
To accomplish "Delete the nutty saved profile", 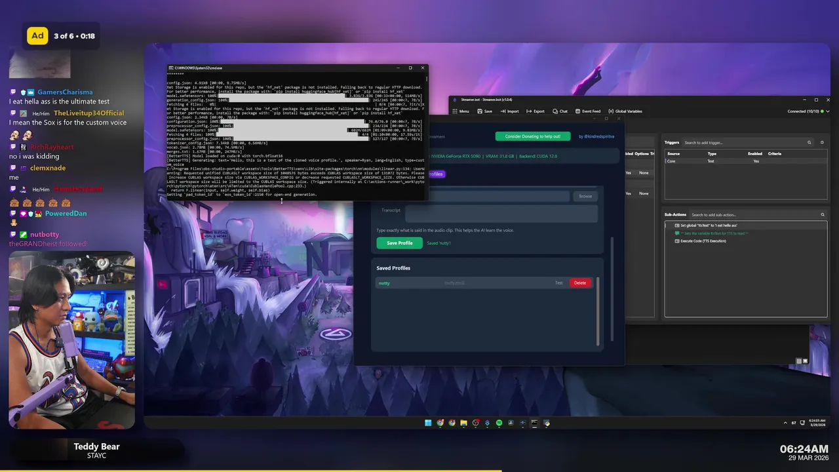I will 580,283.
